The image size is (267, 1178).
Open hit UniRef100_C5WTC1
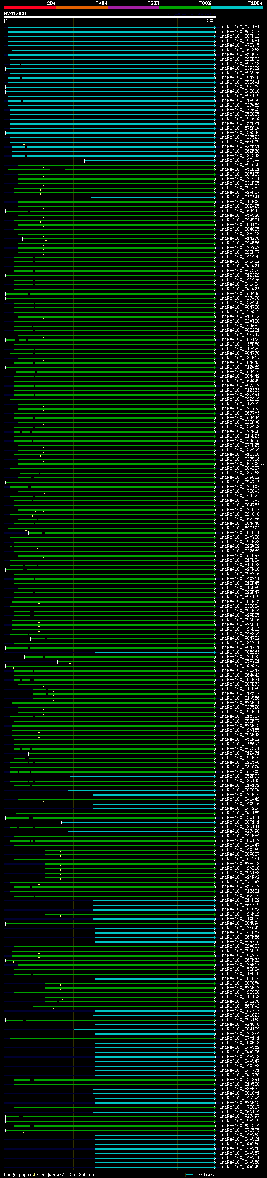click(239, 818)
